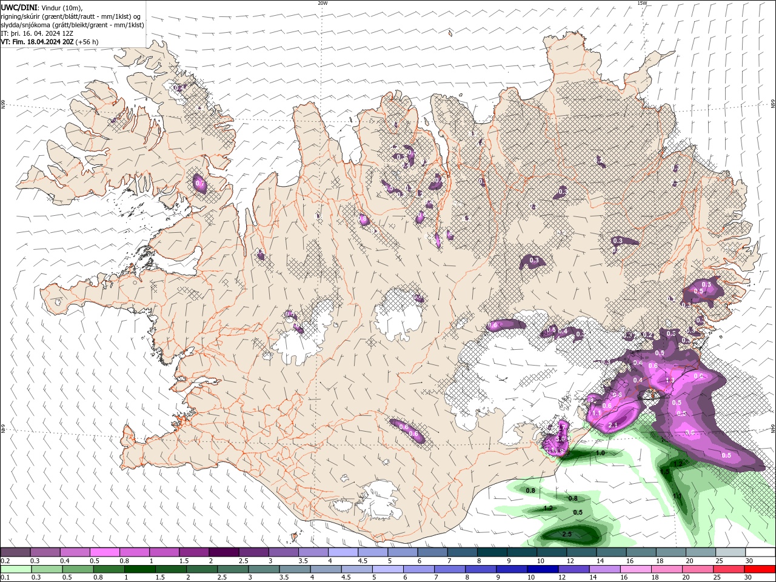776x582 pixels.
Task: Click the 1.5 rain value in dark green
Action: (x=665, y=471)
